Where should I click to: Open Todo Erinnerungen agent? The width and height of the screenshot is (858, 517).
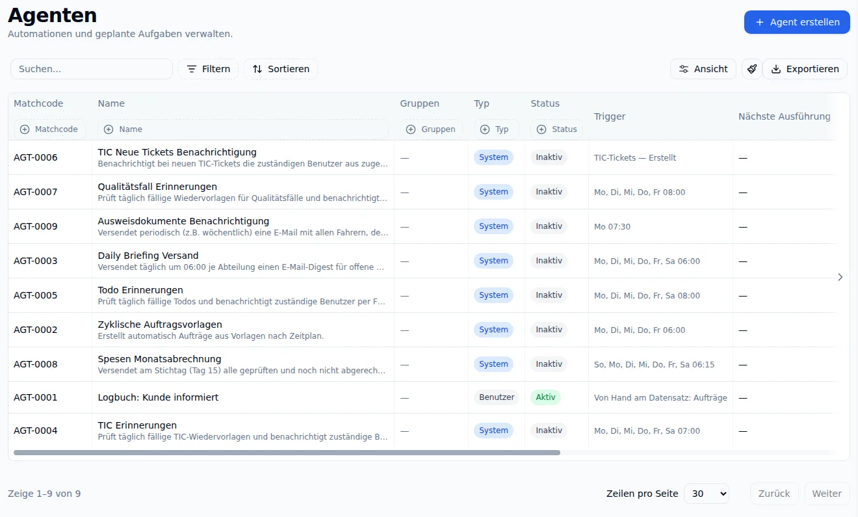140,290
